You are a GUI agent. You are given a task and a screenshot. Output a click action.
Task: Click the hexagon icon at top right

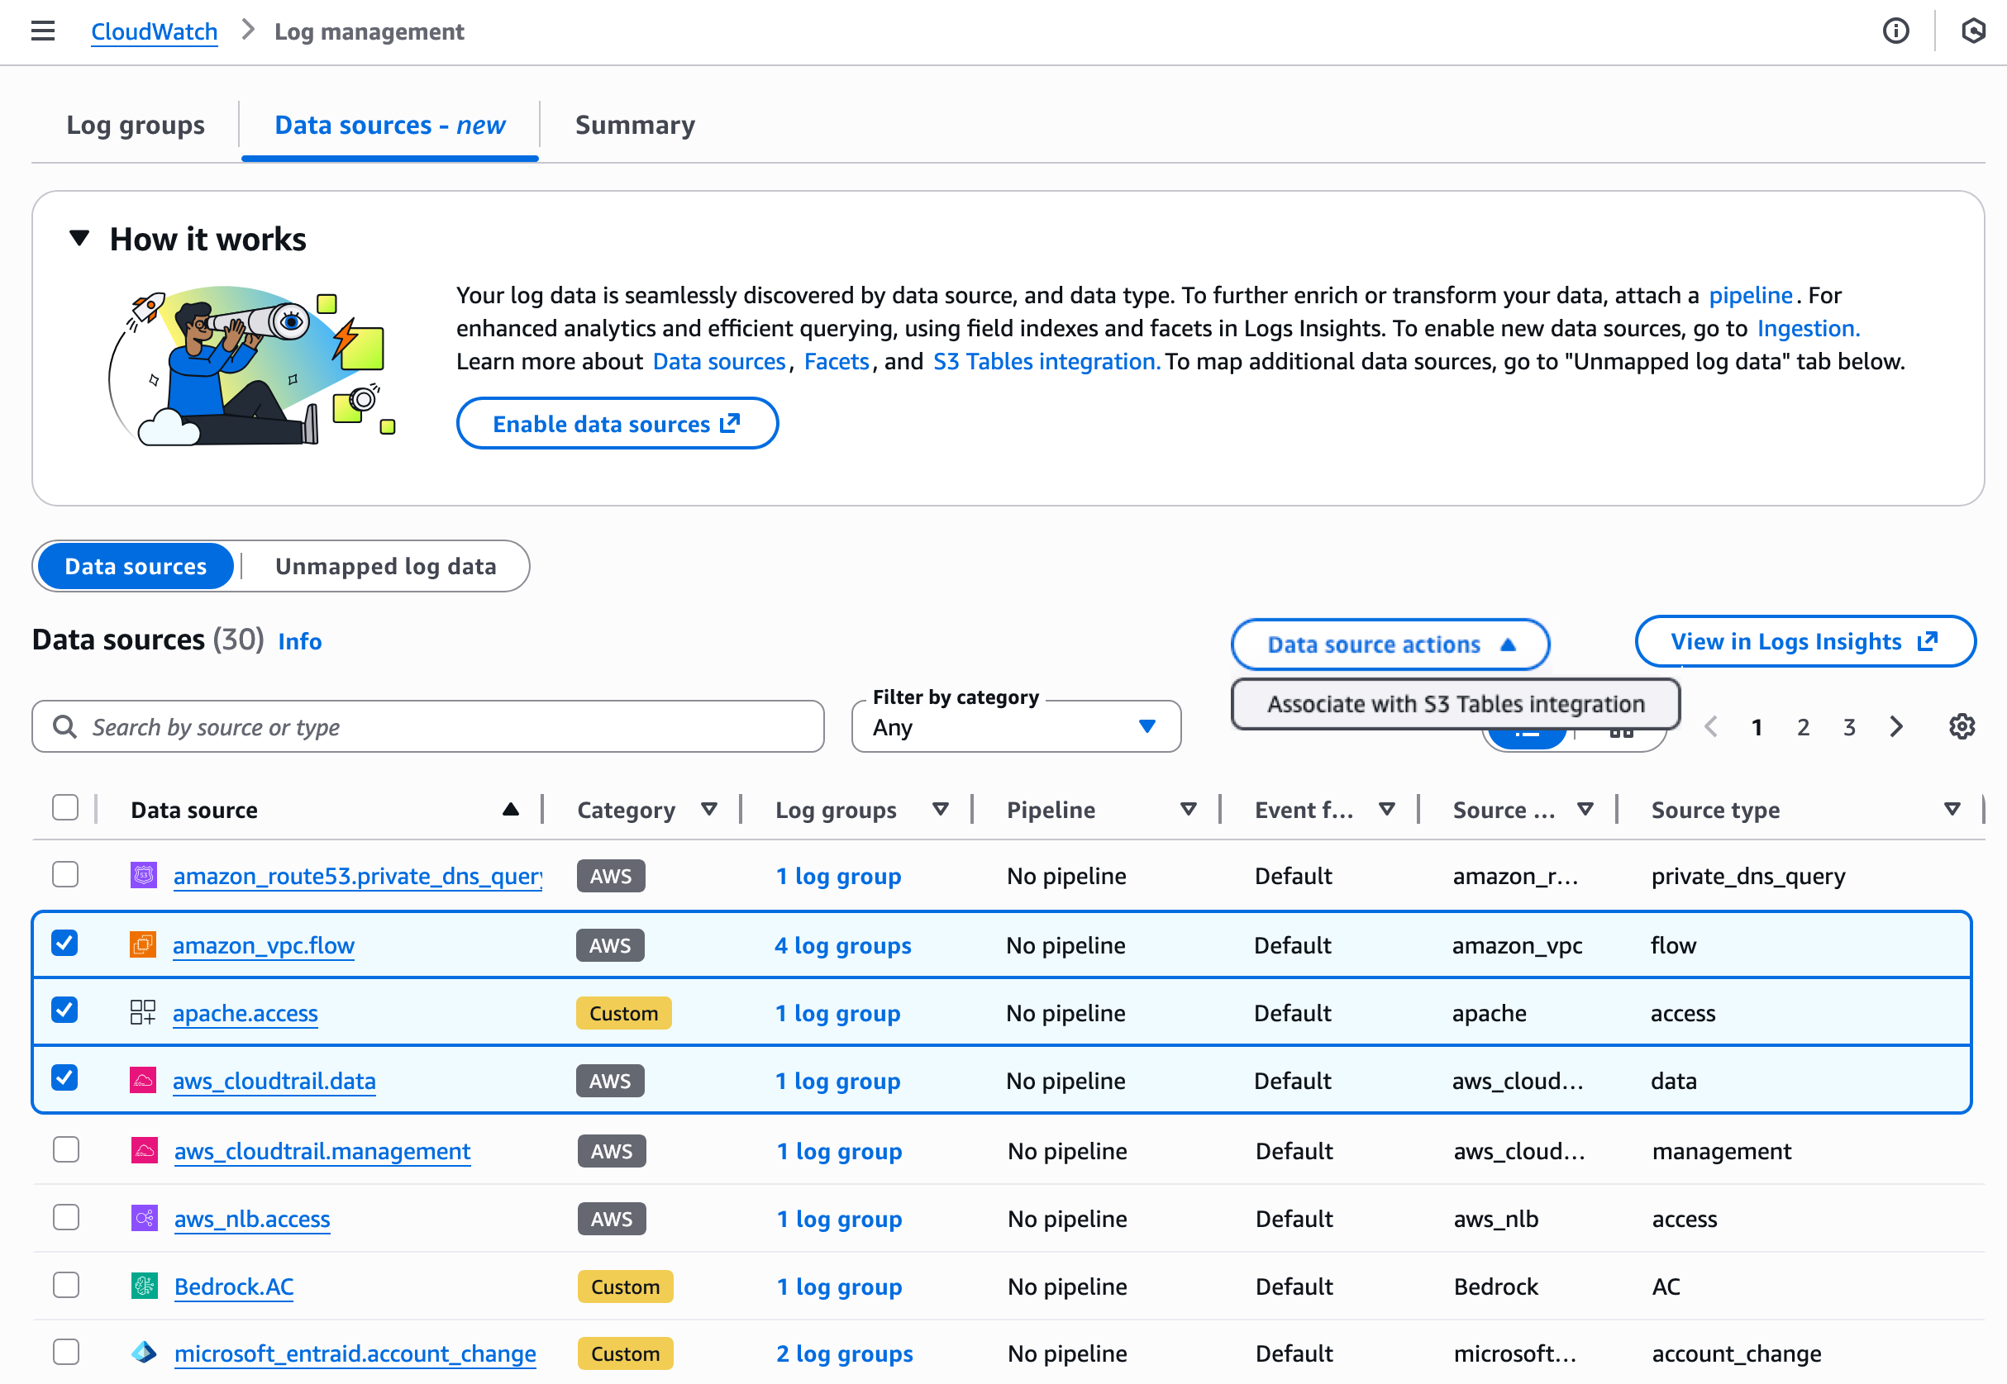1972,31
